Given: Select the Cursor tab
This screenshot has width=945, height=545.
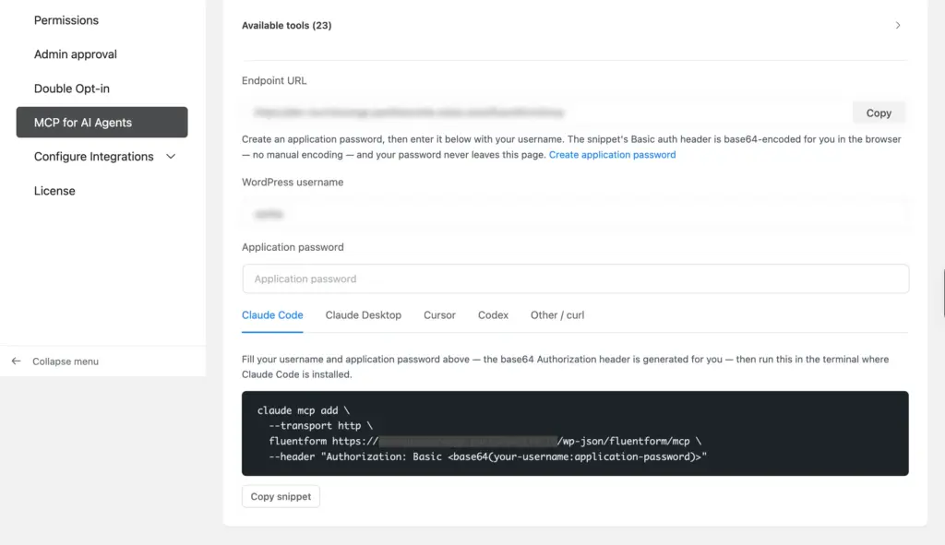Looking at the screenshot, I should tap(439, 315).
